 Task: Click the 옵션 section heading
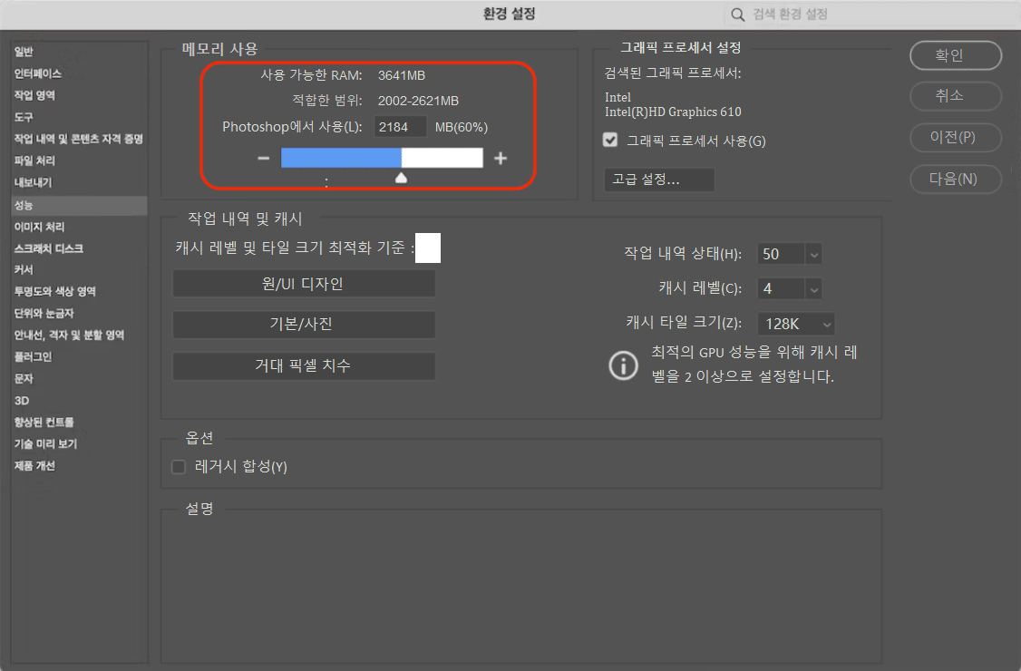(199, 438)
